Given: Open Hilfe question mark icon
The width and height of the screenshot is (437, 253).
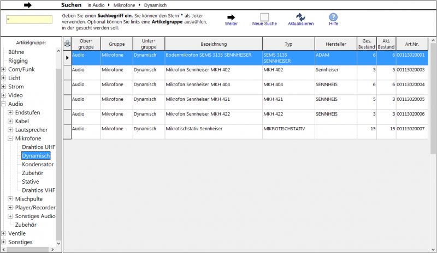Looking at the screenshot, I should pyautogui.click(x=333, y=17).
